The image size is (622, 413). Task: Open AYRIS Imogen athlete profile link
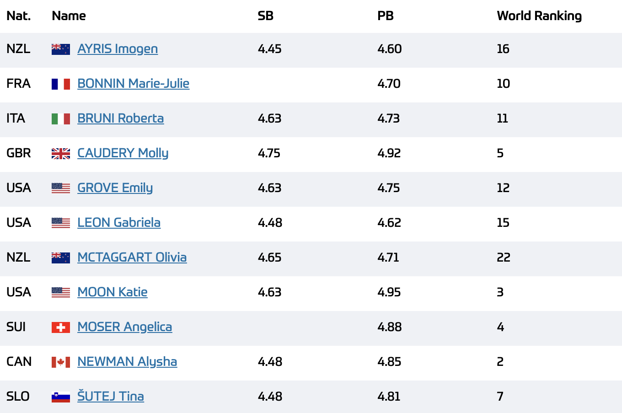118,49
